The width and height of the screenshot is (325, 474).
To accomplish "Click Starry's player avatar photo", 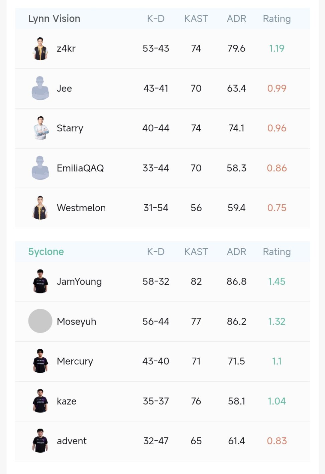I will 40,128.
